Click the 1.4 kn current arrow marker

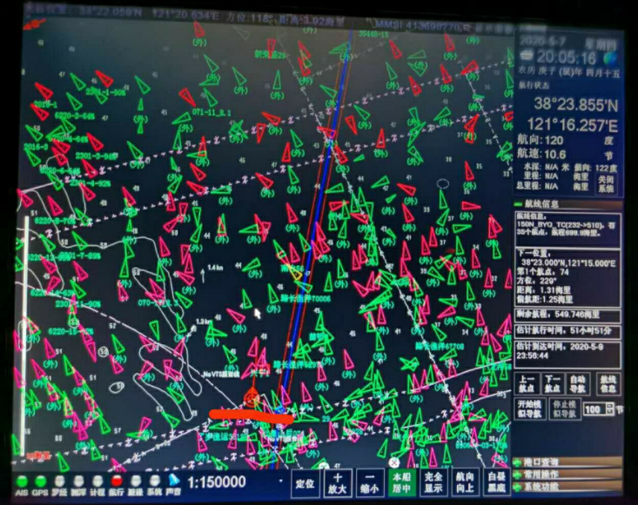[203, 275]
